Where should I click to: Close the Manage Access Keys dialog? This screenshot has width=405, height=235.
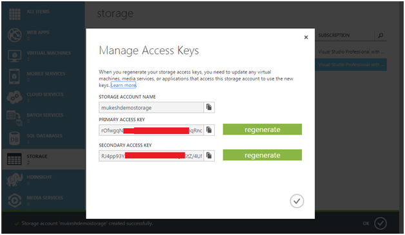point(306,37)
